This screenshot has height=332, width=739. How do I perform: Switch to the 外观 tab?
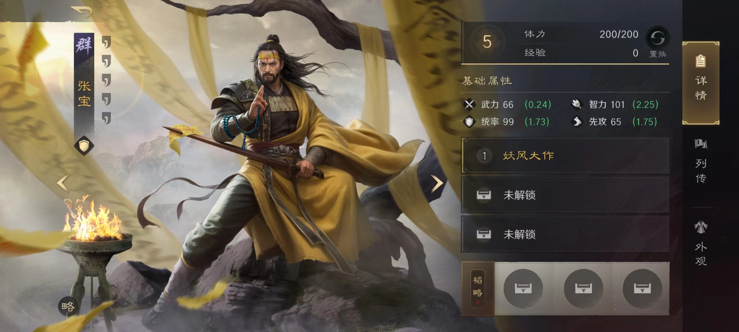pyautogui.click(x=701, y=243)
